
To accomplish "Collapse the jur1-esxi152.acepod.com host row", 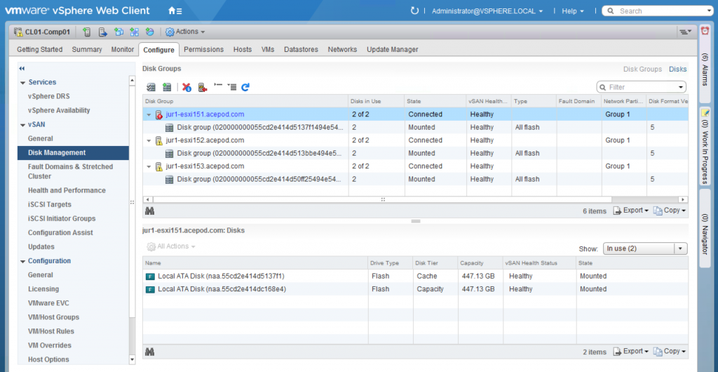I will [149, 140].
